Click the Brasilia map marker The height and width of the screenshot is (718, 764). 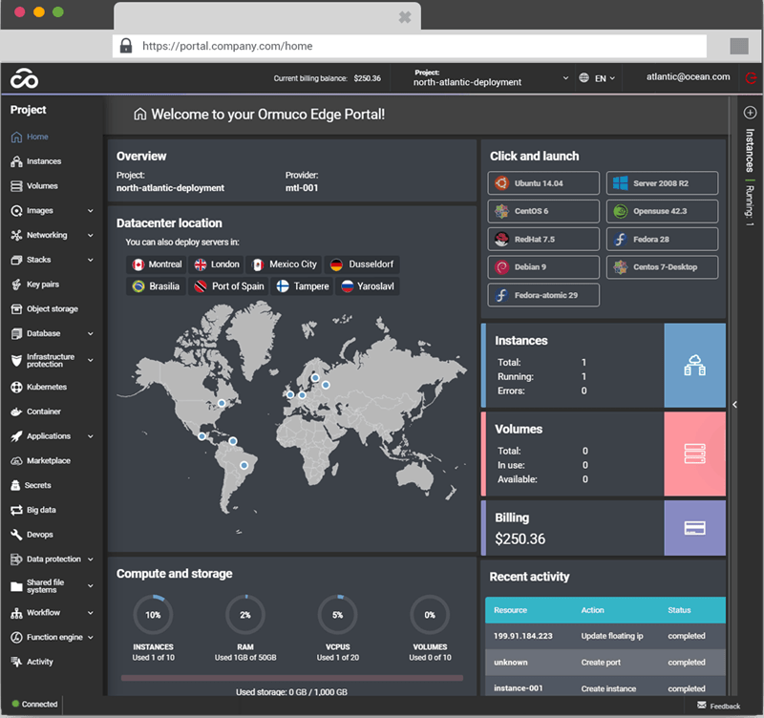[244, 465]
